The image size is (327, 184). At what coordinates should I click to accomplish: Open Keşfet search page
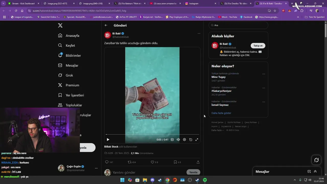(66, 45)
